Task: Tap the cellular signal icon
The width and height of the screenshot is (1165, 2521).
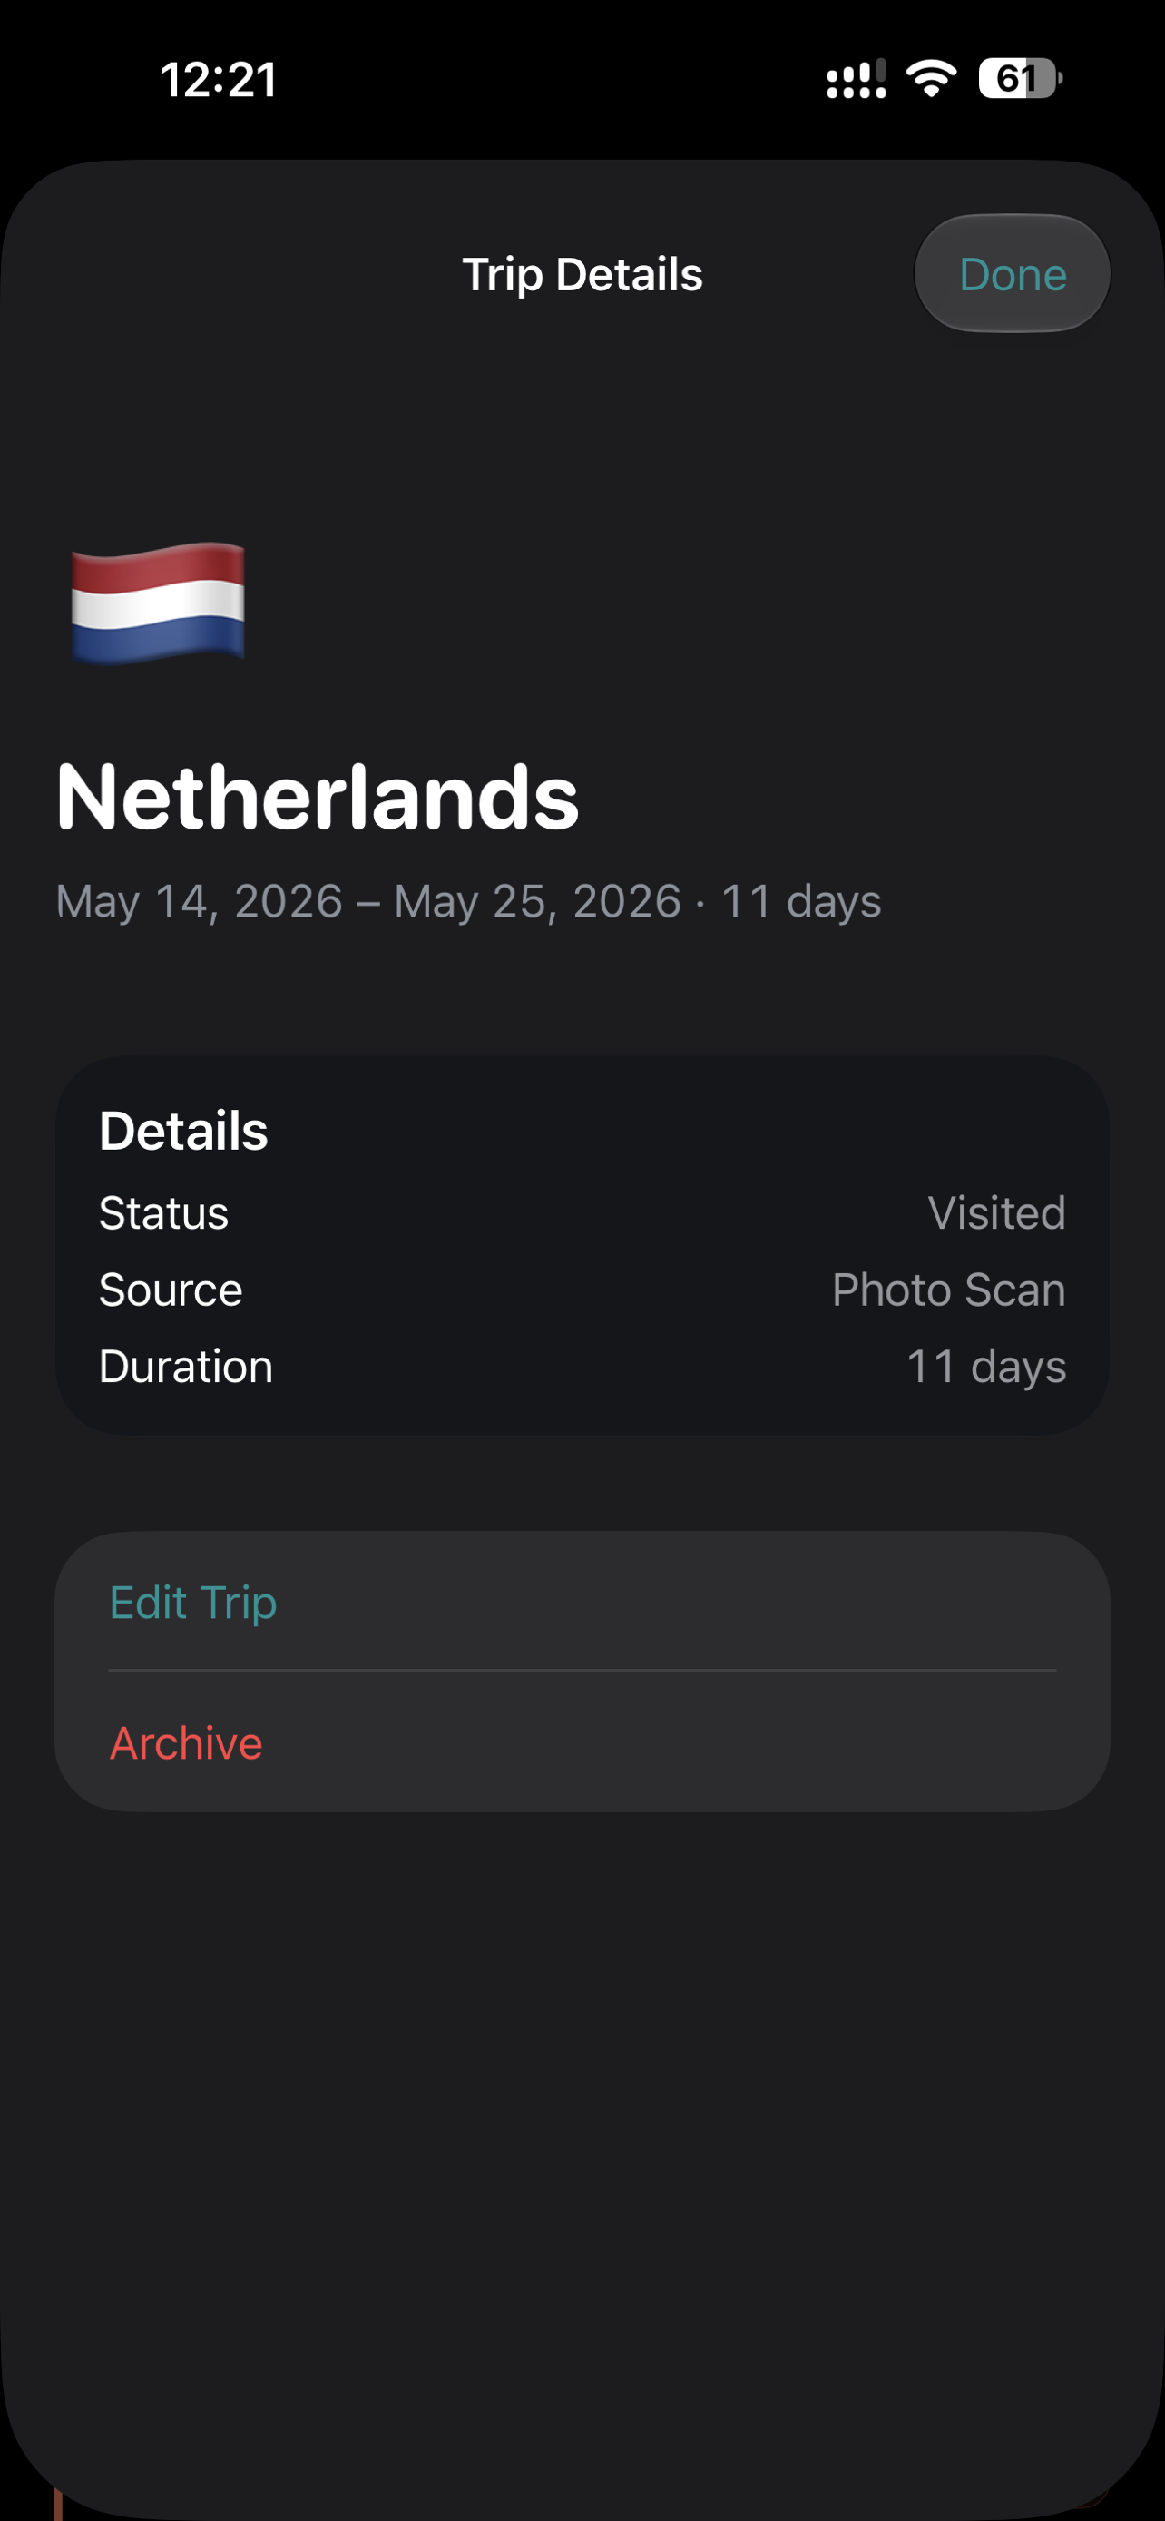Action: click(856, 78)
